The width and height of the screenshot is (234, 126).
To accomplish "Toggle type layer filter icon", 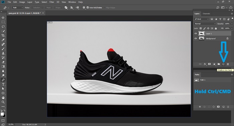I will tap(220, 19).
